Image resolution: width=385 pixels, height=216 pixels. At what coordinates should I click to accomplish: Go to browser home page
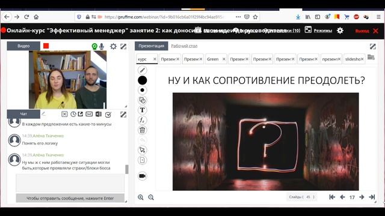coord(36,17)
